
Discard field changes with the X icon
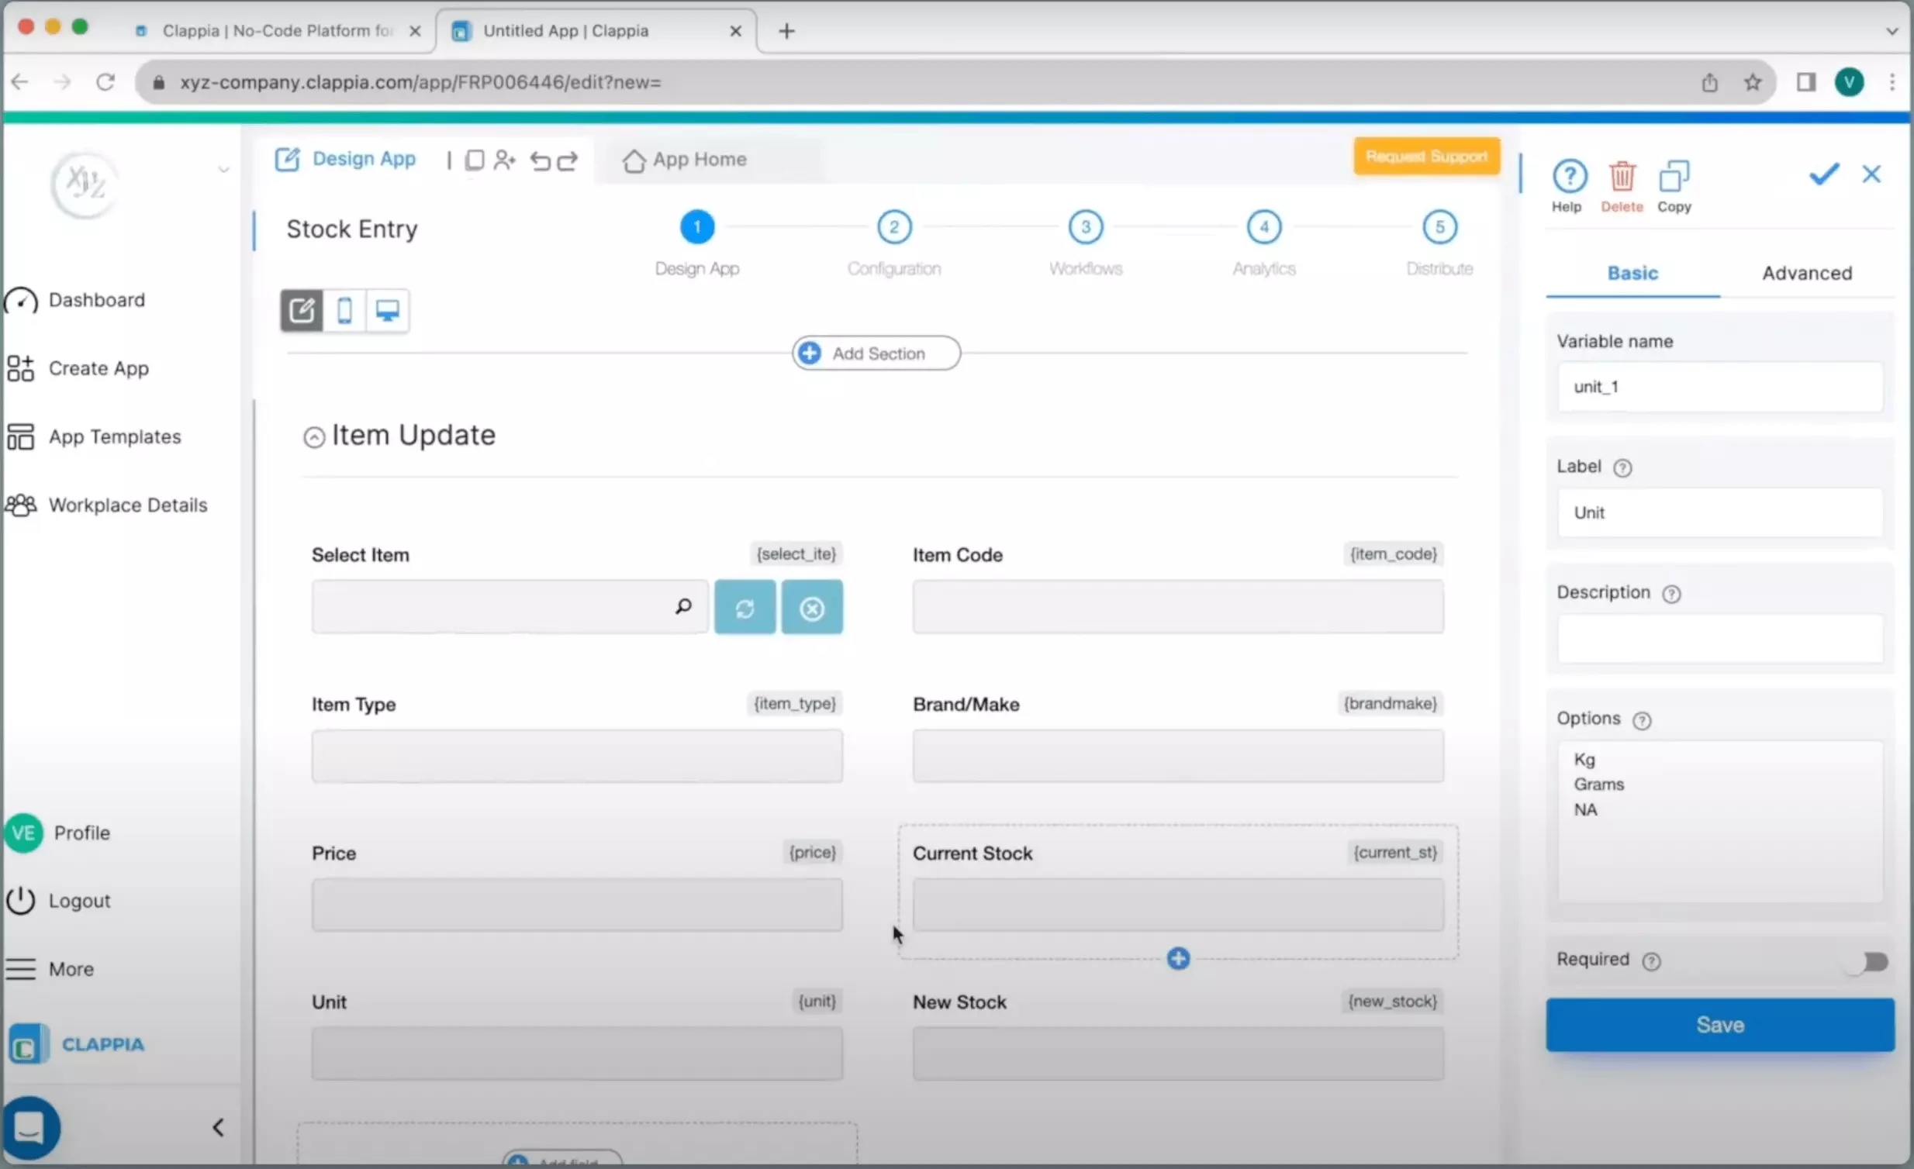(x=1872, y=174)
